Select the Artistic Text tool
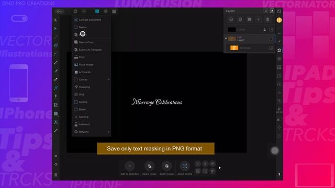335x188 pixels. [56, 122]
